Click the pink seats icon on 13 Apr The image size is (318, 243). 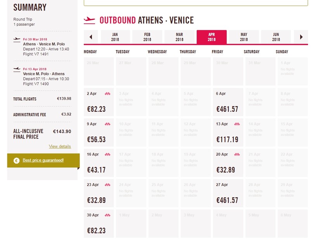tap(237, 124)
